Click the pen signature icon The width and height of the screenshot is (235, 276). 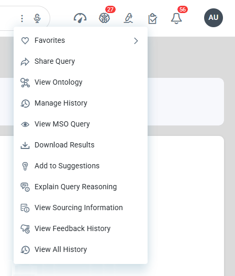(x=128, y=18)
